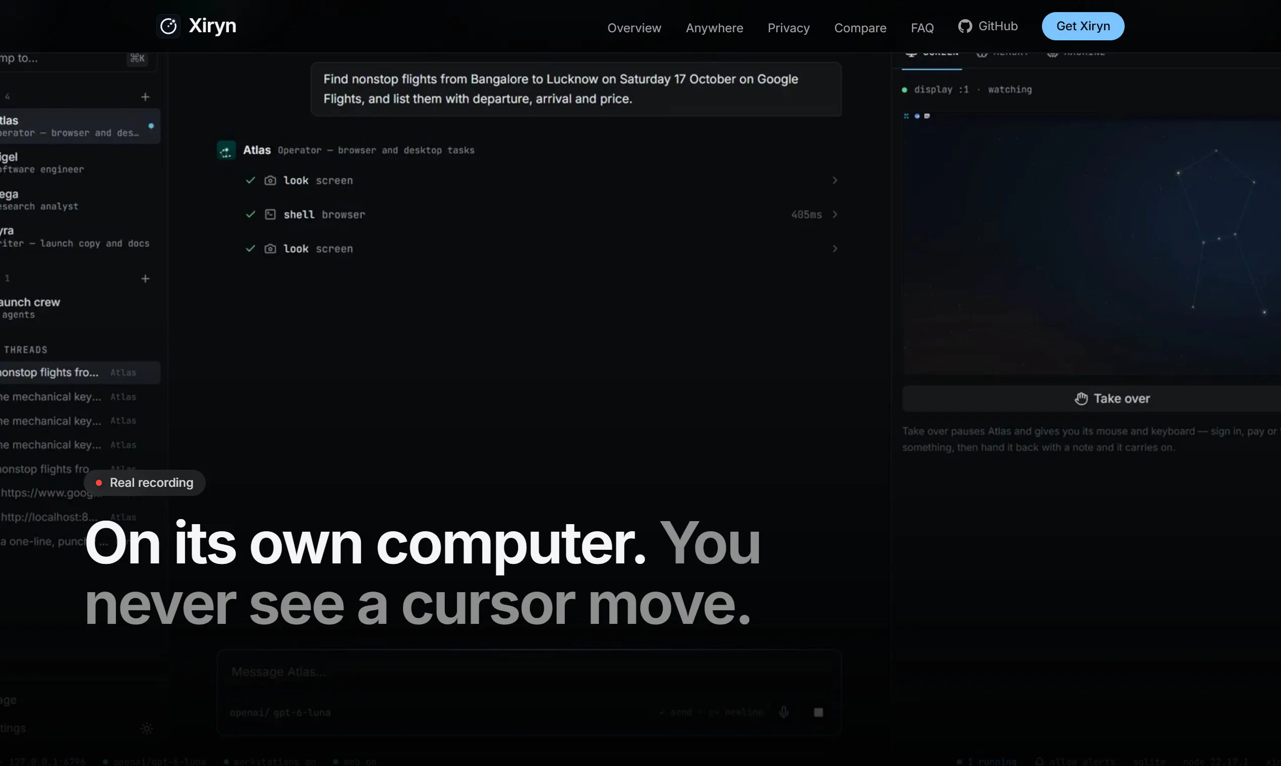Click the Xiryn logo icon in header
Viewport: 1281px width, 766px height.
click(x=168, y=26)
